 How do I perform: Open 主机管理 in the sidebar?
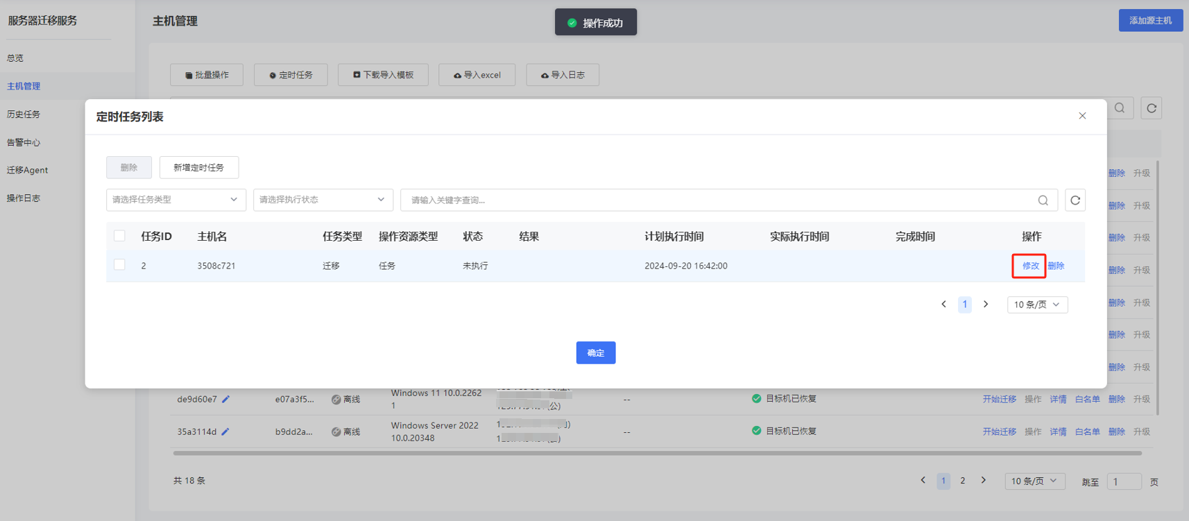(24, 86)
